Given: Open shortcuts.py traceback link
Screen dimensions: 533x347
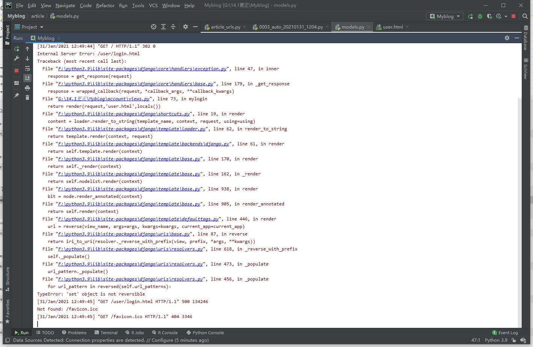Looking at the screenshot, I should (124, 114).
